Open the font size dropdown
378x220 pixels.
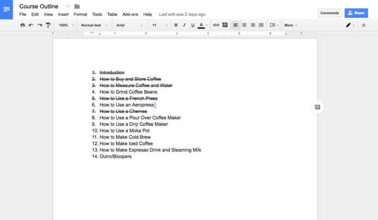pos(160,25)
